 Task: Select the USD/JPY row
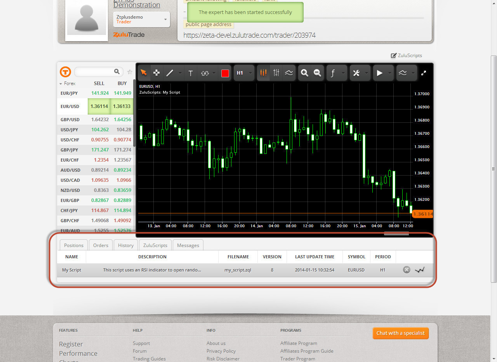(95, 130)
